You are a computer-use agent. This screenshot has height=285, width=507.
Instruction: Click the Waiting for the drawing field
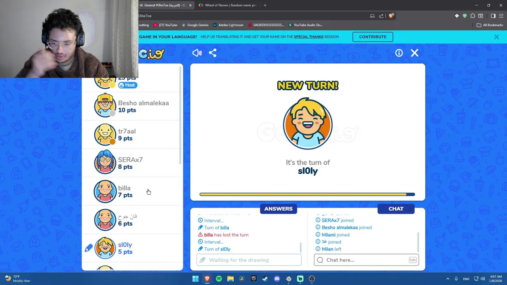point(249,260)
